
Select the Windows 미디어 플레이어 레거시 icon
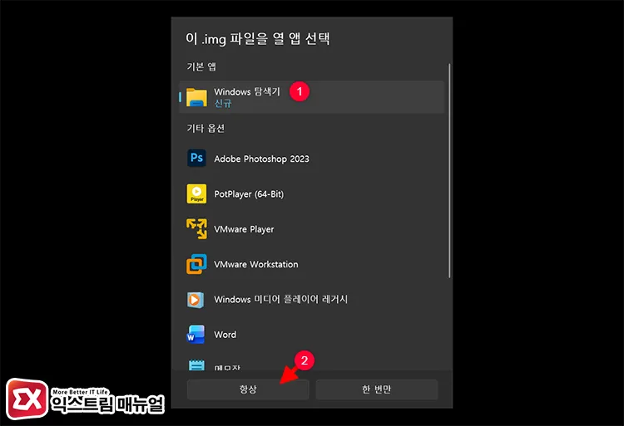click(196, 299)
